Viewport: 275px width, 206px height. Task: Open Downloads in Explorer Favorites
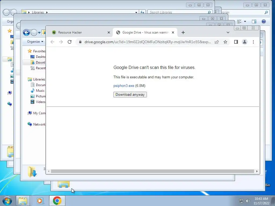[38, 62]
